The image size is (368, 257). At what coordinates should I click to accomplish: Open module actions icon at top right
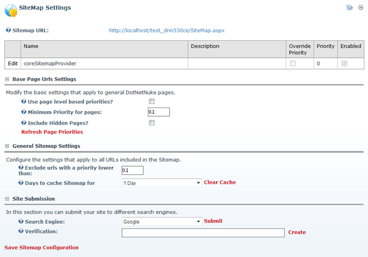tap(349, 7)
